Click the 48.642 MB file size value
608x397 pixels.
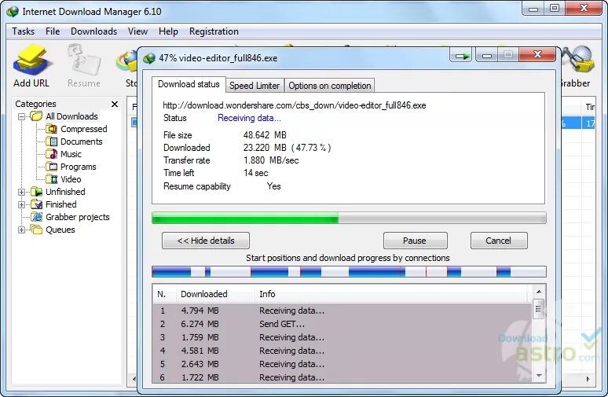point(265,135)
